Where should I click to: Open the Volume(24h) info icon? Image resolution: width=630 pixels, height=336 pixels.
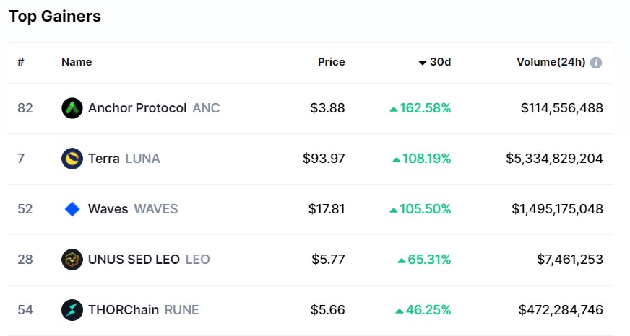pos(596,63)
